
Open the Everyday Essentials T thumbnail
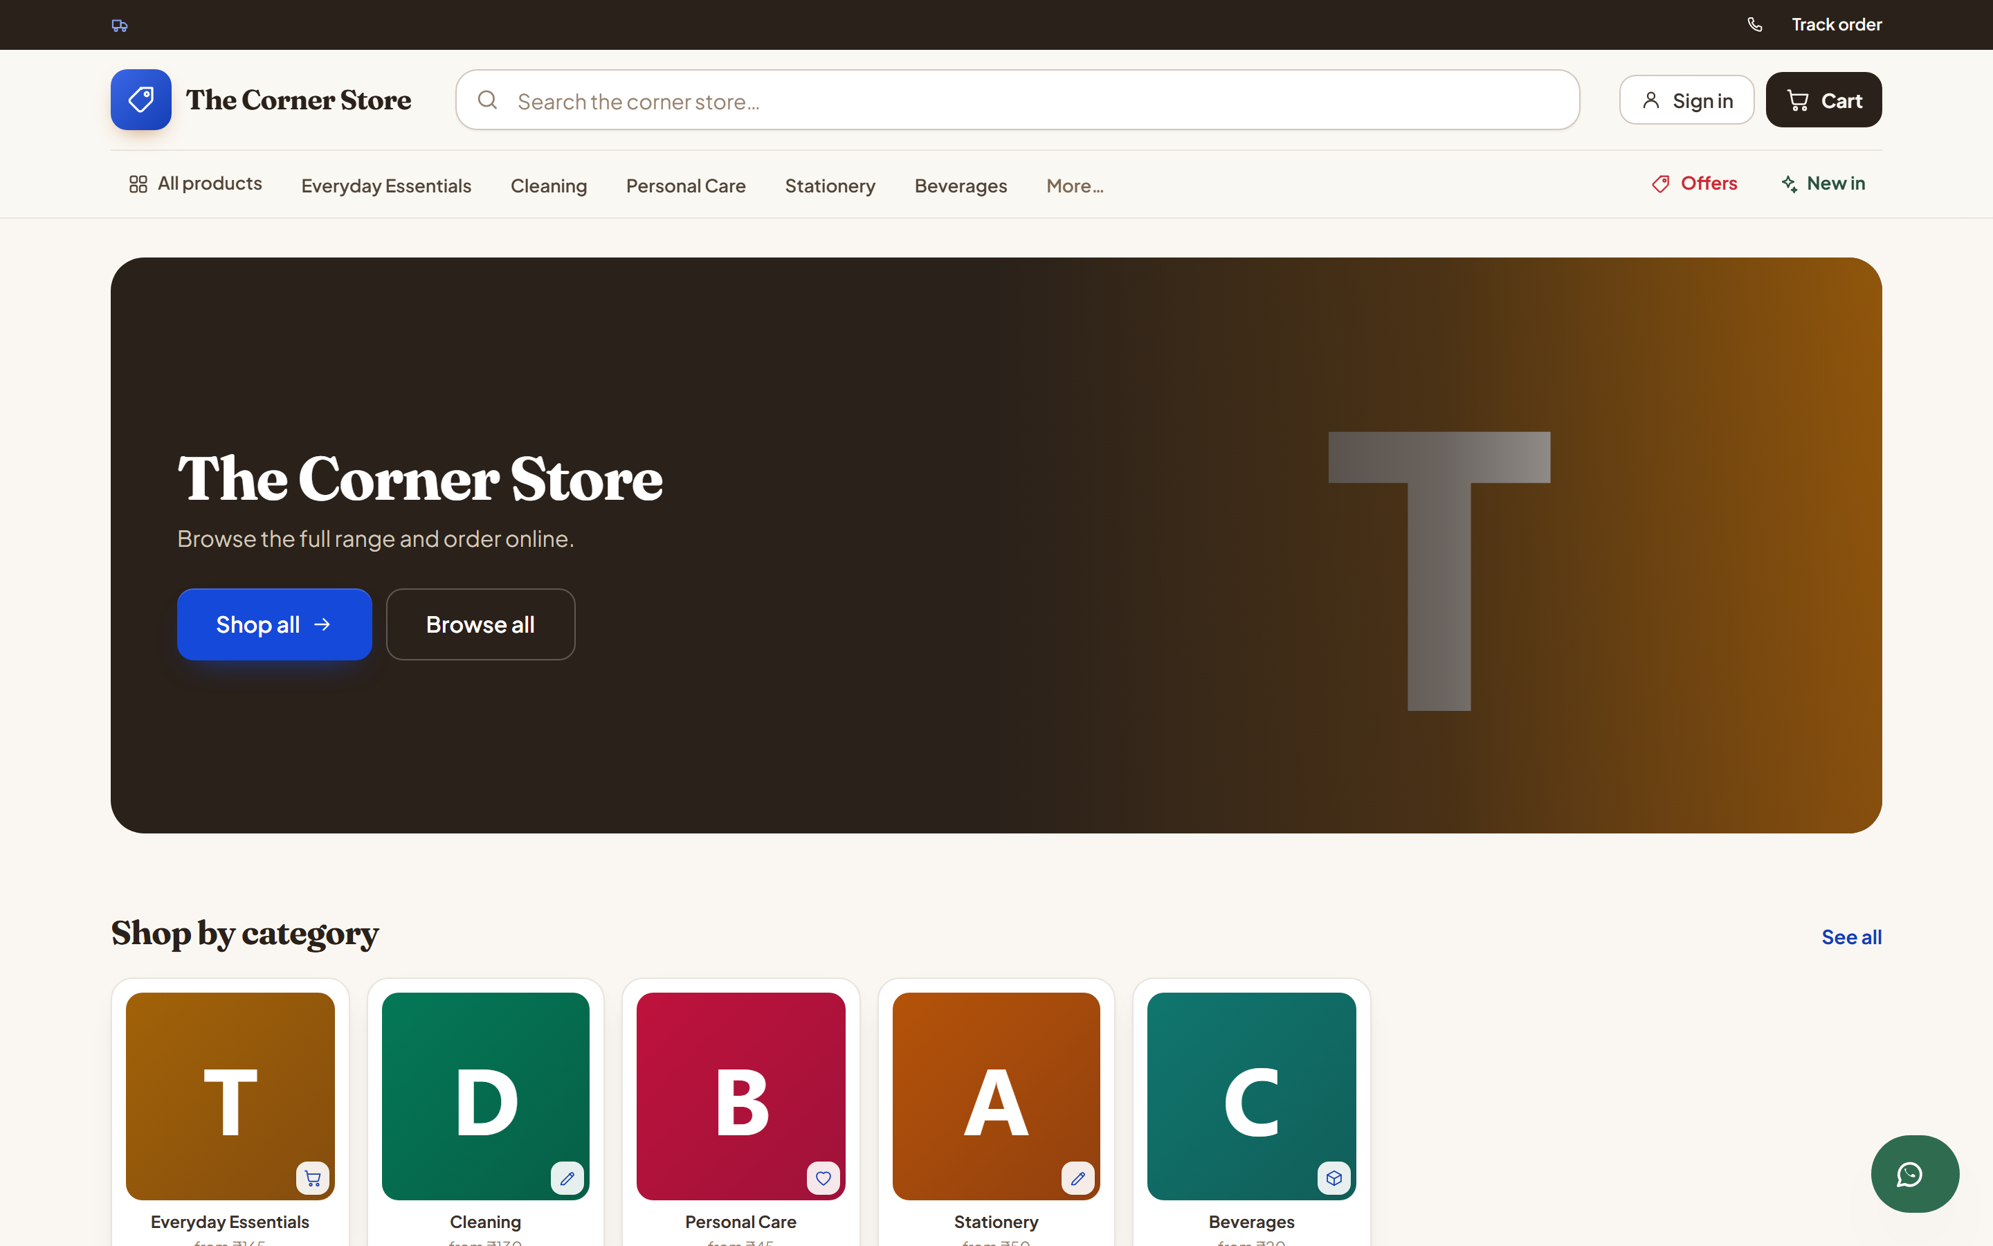(x=230, y=1096)
